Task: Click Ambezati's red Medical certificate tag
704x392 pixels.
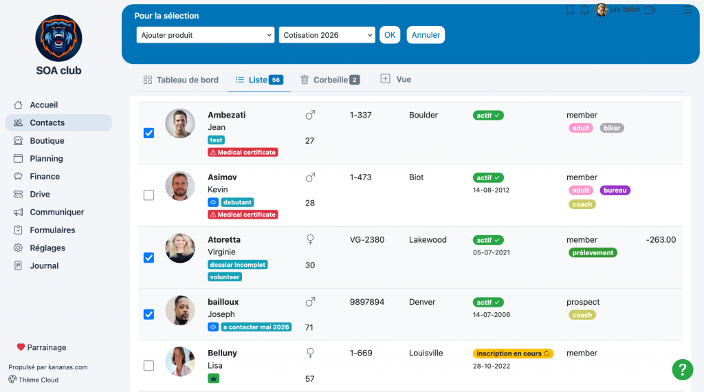Action: tap(243, 152)
